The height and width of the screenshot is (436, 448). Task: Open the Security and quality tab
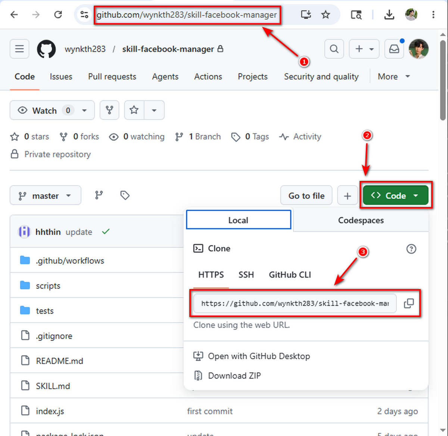(321, 76)
